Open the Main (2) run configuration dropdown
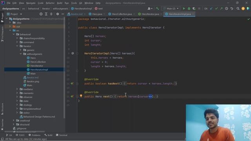The image size is (251, 141). pos(171,9)
